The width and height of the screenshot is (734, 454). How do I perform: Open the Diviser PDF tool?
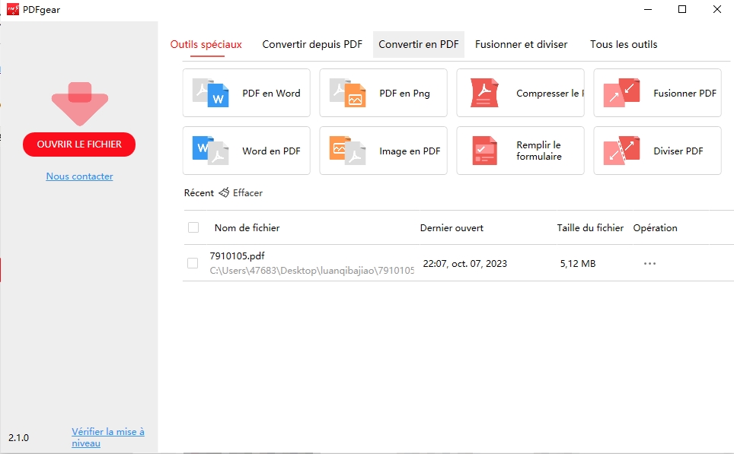coord(656,151)
